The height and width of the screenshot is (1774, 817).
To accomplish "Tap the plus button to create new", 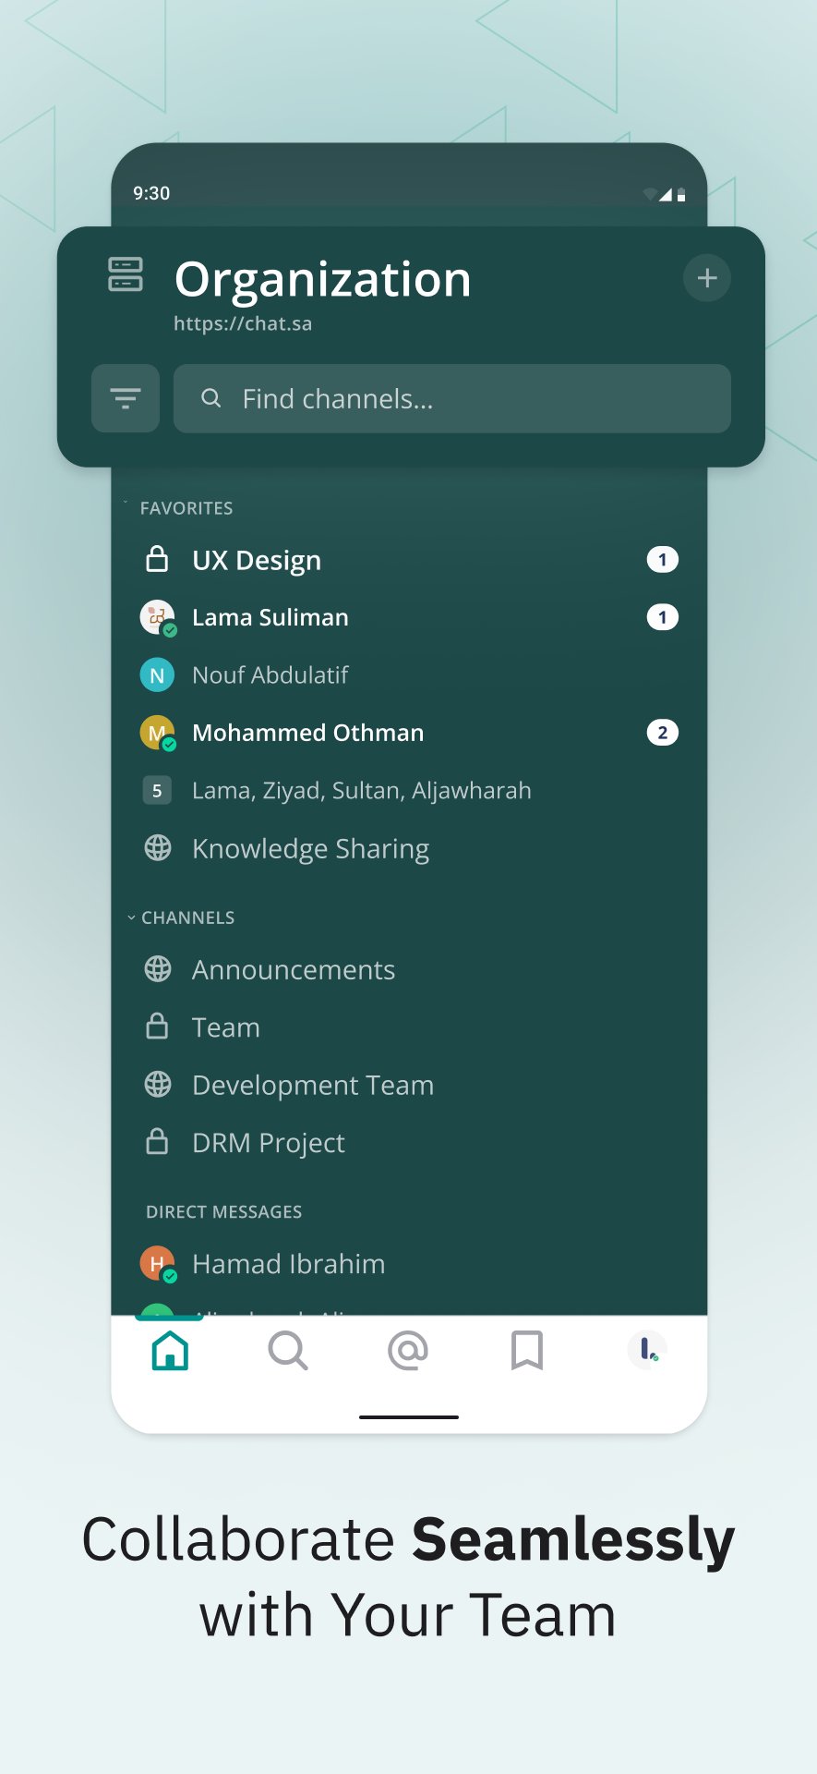I will pyautogui.click(x=707, y=278).
